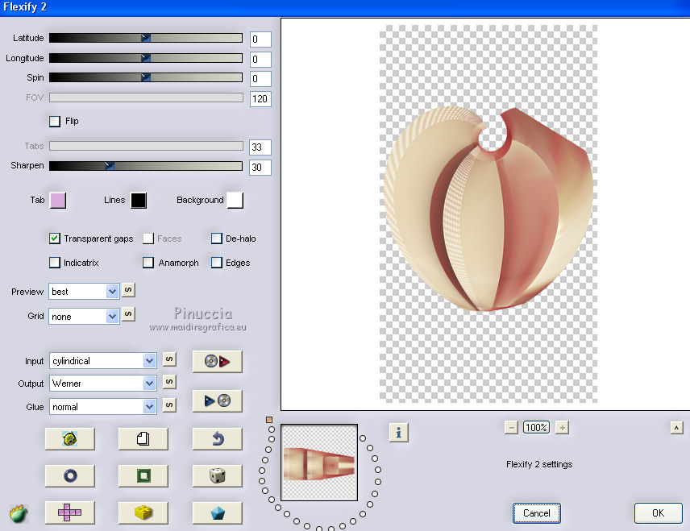Click the dice randomize button
Viewport: 690px width, 531px height.
coord(218,475)
